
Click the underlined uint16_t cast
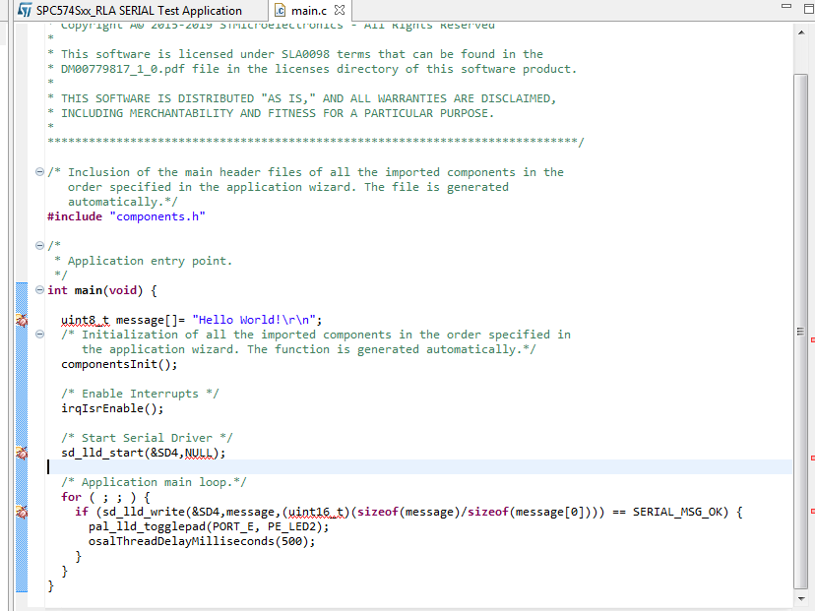pos(316,513)
